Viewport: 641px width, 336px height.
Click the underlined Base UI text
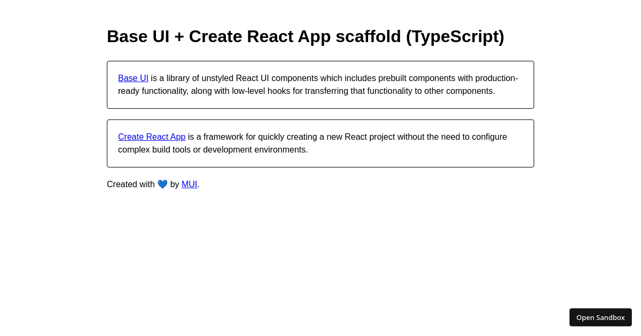tap(132, 78)
